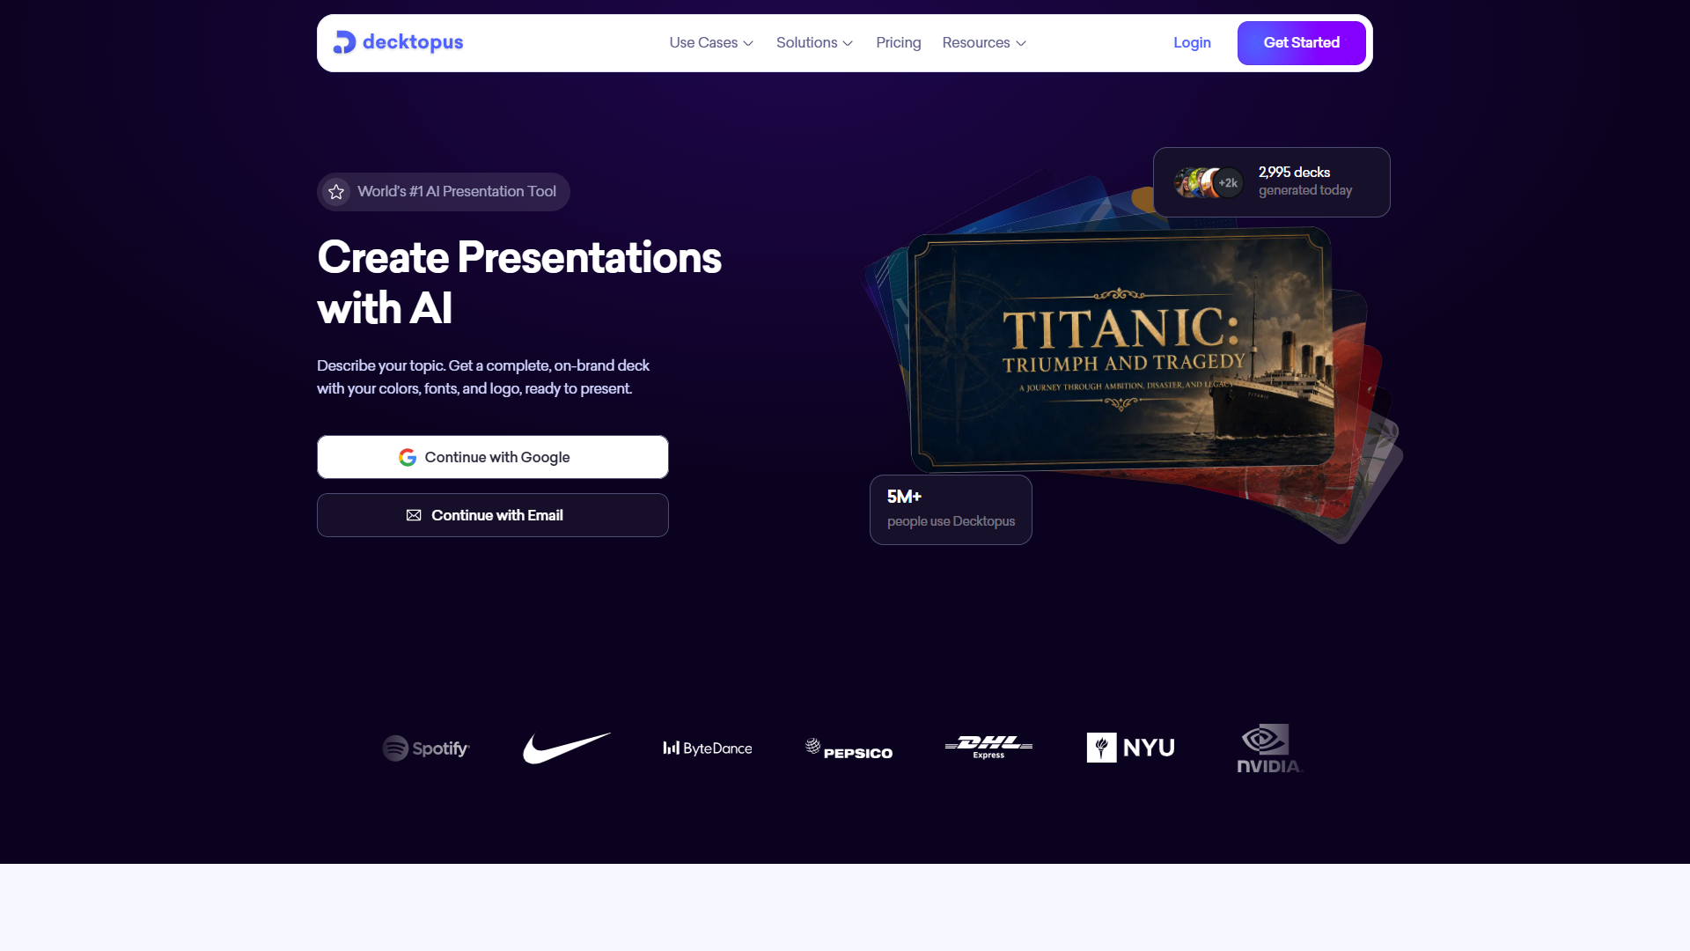This screenshot has width=1690, height=951.
Task: Click the NYU logo
Action: (x=1130, y=748)
